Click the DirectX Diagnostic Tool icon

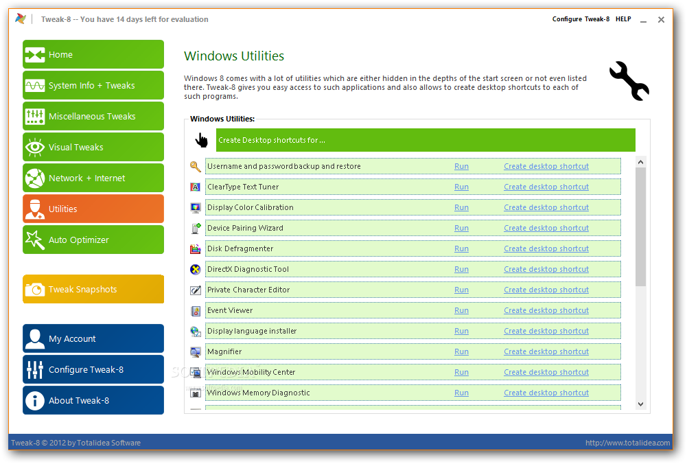(196, 270)
